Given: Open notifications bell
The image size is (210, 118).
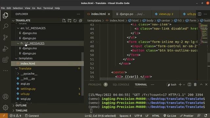Looking at the screenshot, I should pyautogui.click(x=206, y=116).
